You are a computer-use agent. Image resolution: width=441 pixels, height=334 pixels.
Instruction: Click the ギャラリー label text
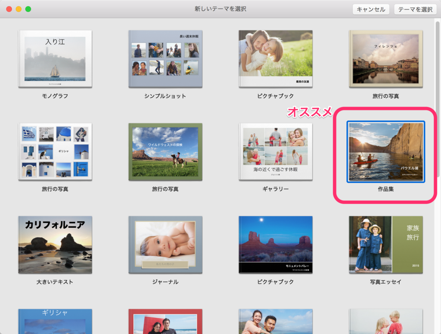click(276, 189)
